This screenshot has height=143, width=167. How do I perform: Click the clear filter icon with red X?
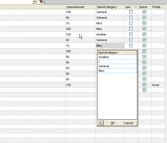tap(41, 2)
